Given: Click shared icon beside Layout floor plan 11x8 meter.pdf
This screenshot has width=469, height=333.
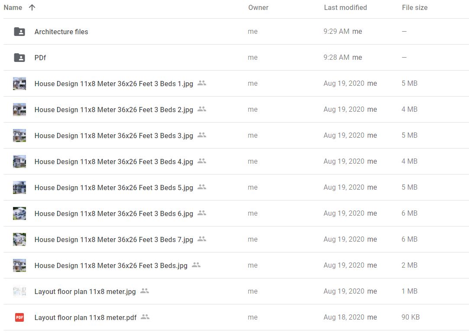Looking at the screenshot, I should tap(145, 317).
